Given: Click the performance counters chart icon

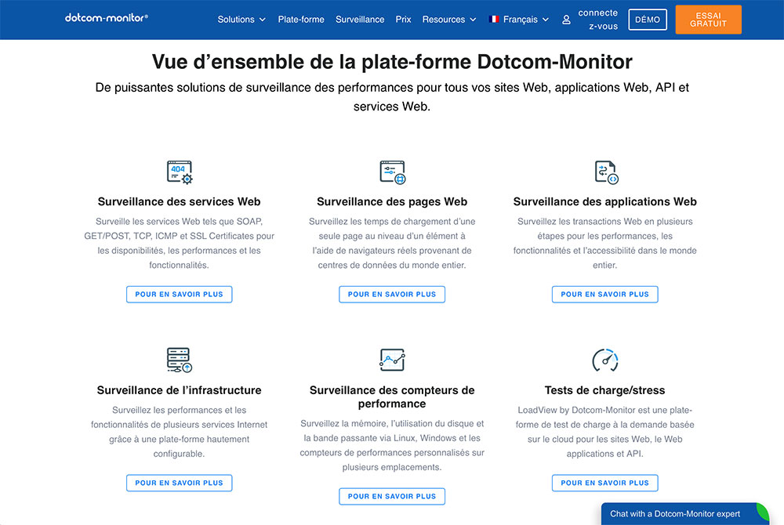Looking at the screenshot, I should coord(392,360).
